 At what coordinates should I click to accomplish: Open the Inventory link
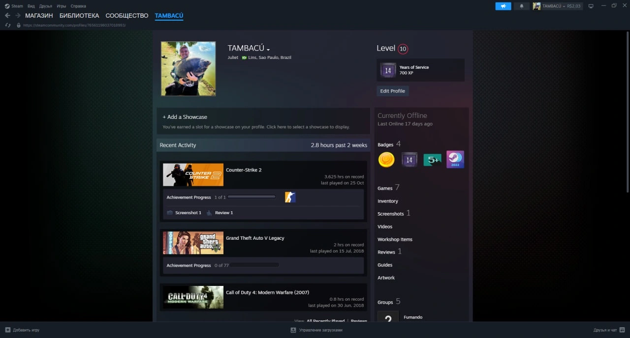[388, 201]
